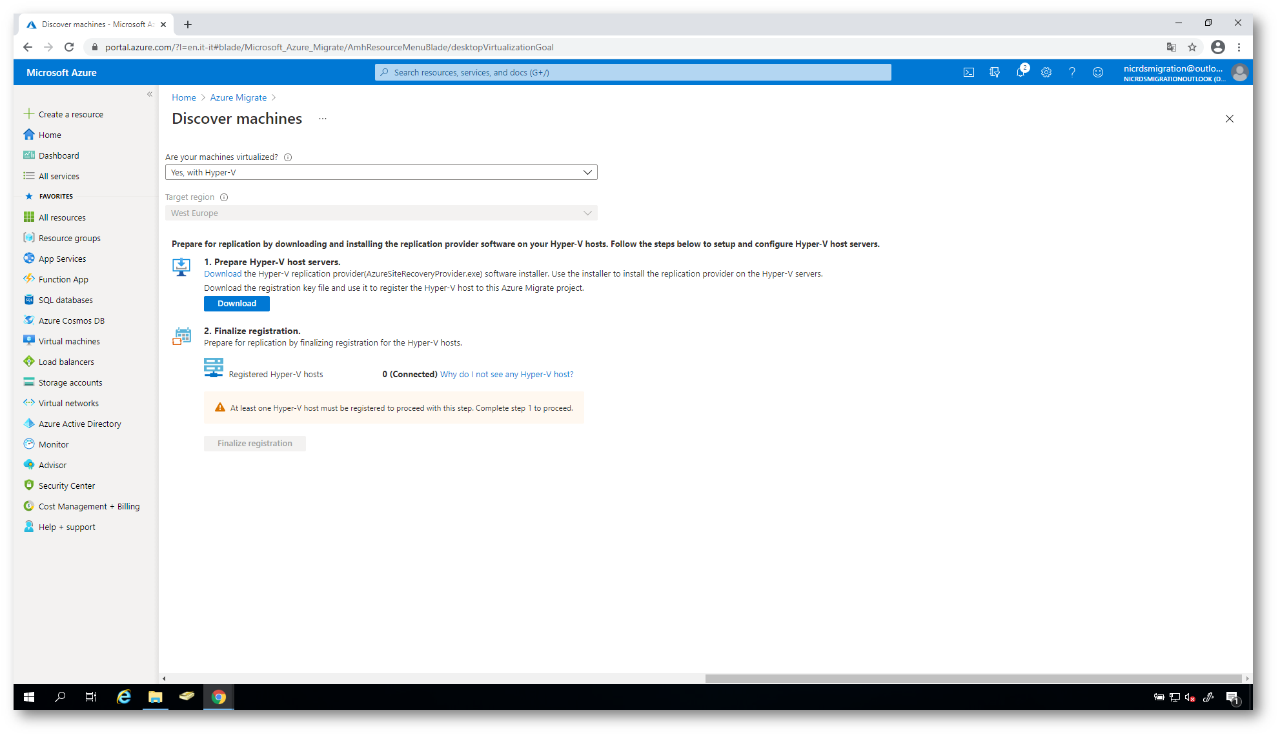
Task: Show info for machines virtualized question
Action: coord(288,157)
